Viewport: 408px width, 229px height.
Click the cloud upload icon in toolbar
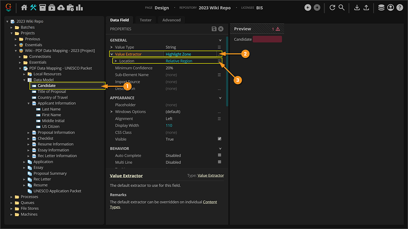pos(61,8)
